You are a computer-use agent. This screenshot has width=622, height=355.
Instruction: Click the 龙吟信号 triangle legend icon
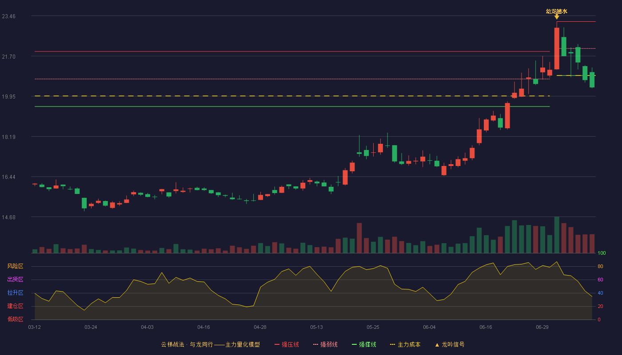pos(437,345)
